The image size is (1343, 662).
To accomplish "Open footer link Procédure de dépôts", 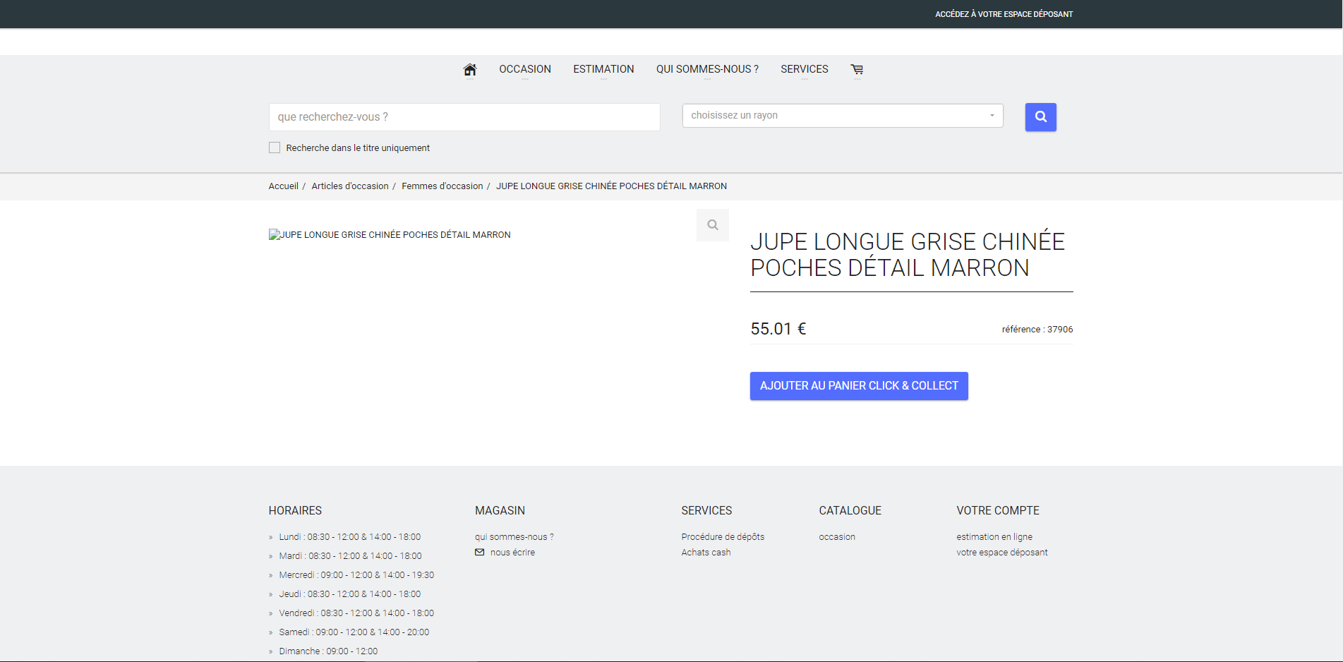I will coord(723,537).
